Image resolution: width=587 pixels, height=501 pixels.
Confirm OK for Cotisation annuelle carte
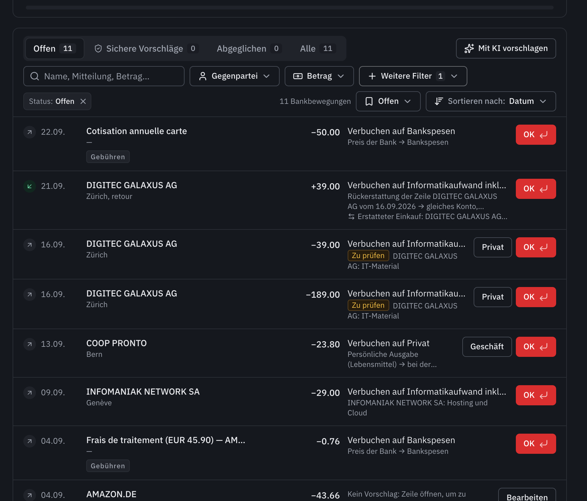(x=536, y=135)
